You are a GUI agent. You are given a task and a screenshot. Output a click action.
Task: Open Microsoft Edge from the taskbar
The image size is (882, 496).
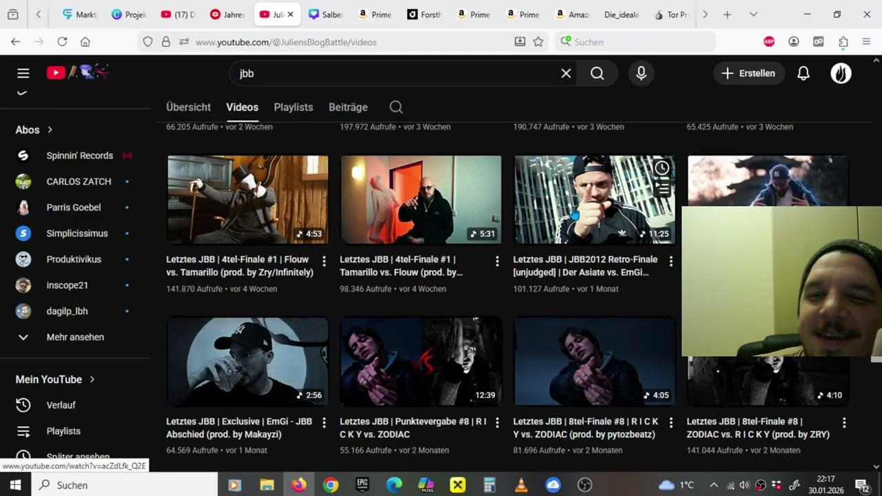click(394, 485)
